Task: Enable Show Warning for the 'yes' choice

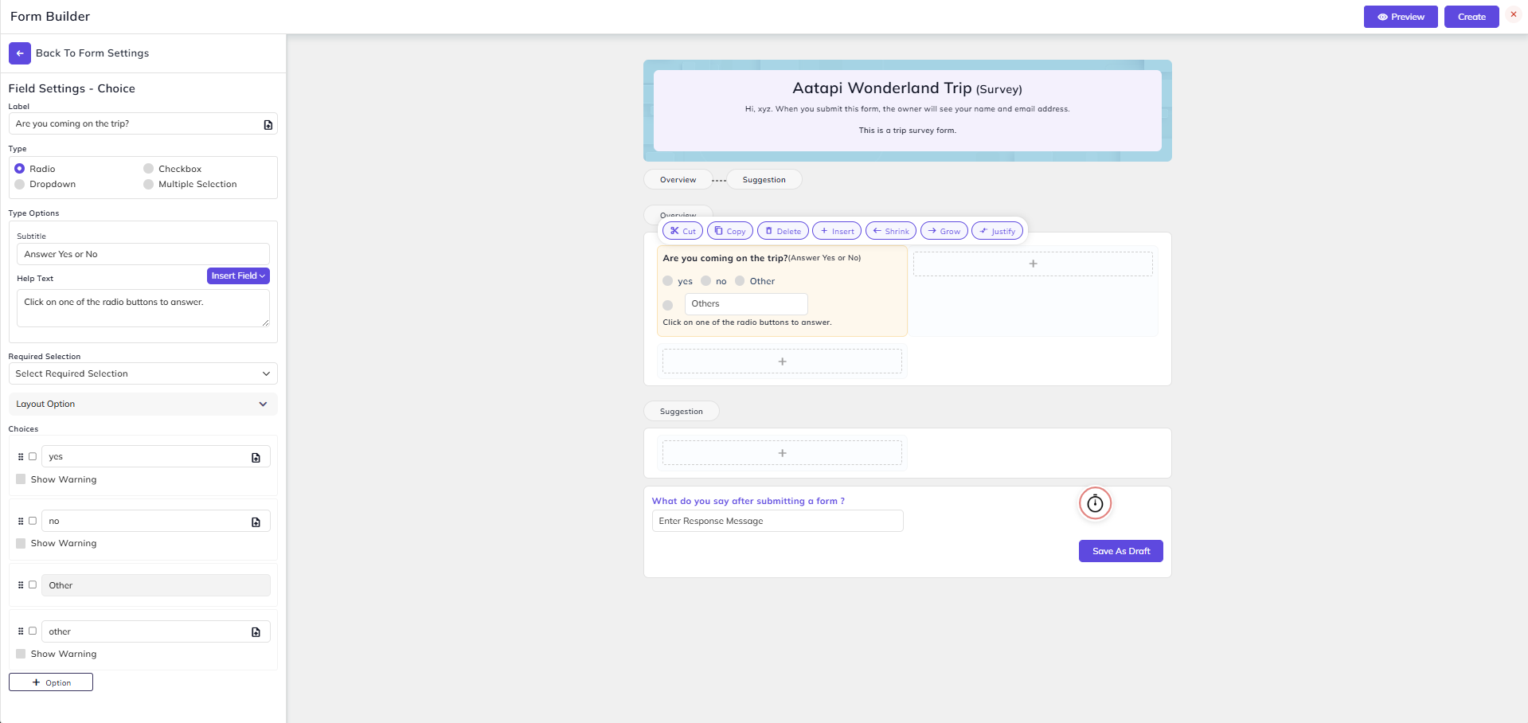Action: (x=21, y=479)
